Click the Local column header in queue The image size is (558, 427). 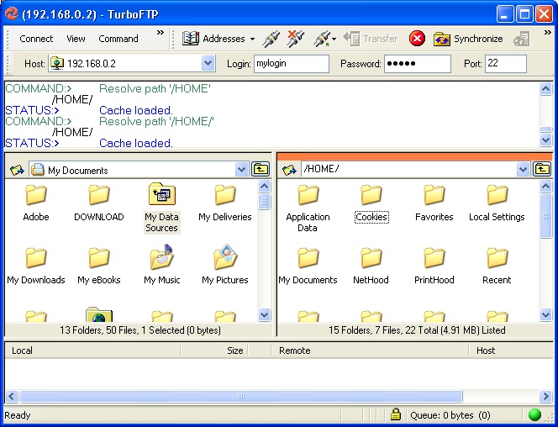click(93, 351)
